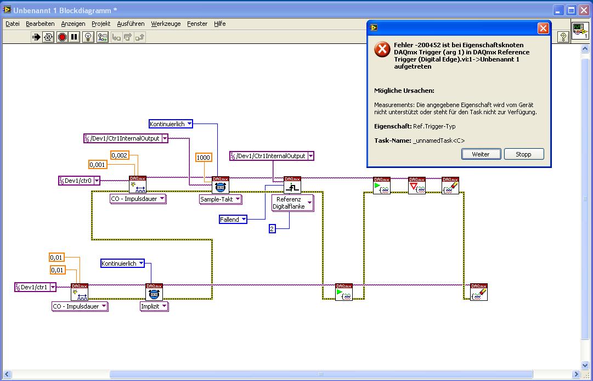593x381 pixels.
Task: Open the Werkzeuge menu
Action: click(x=166, y=24)
